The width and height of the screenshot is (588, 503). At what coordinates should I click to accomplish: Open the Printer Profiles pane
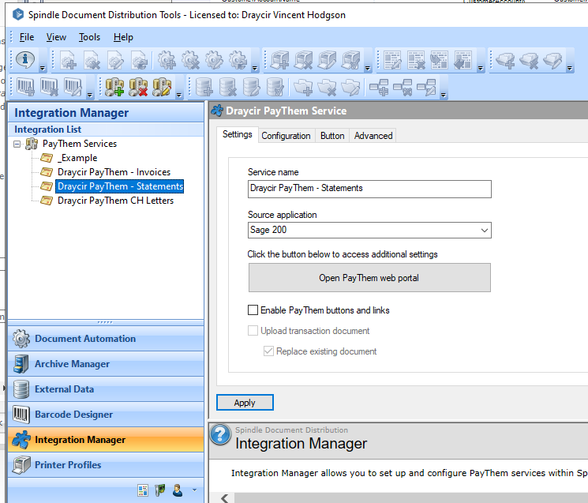click(x=106, y=465)
